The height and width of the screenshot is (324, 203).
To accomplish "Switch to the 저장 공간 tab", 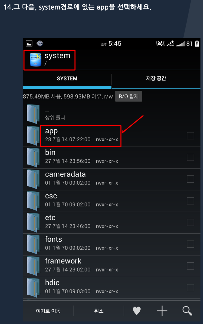I will tap(156, 79).
